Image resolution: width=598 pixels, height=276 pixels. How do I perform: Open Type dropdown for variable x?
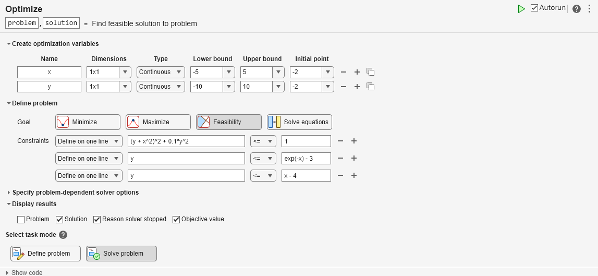click(161, 72)
